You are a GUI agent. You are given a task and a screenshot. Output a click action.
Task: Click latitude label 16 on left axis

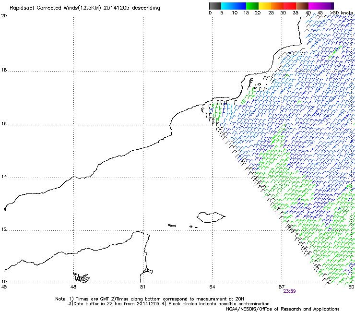4,124
